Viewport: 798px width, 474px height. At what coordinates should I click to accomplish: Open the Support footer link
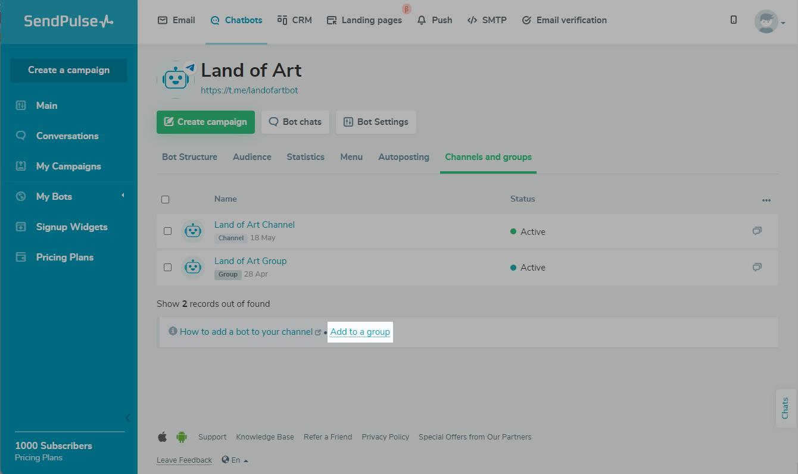coord(213,437)
